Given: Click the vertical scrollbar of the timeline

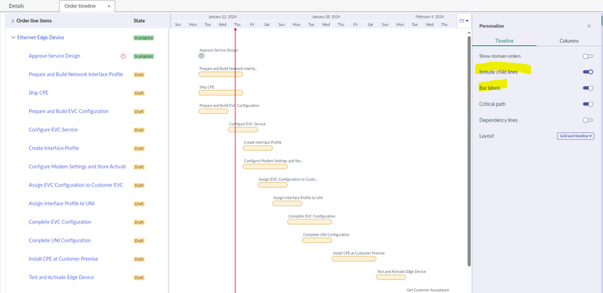Looking at the screenshot, I should coord(470,151).
